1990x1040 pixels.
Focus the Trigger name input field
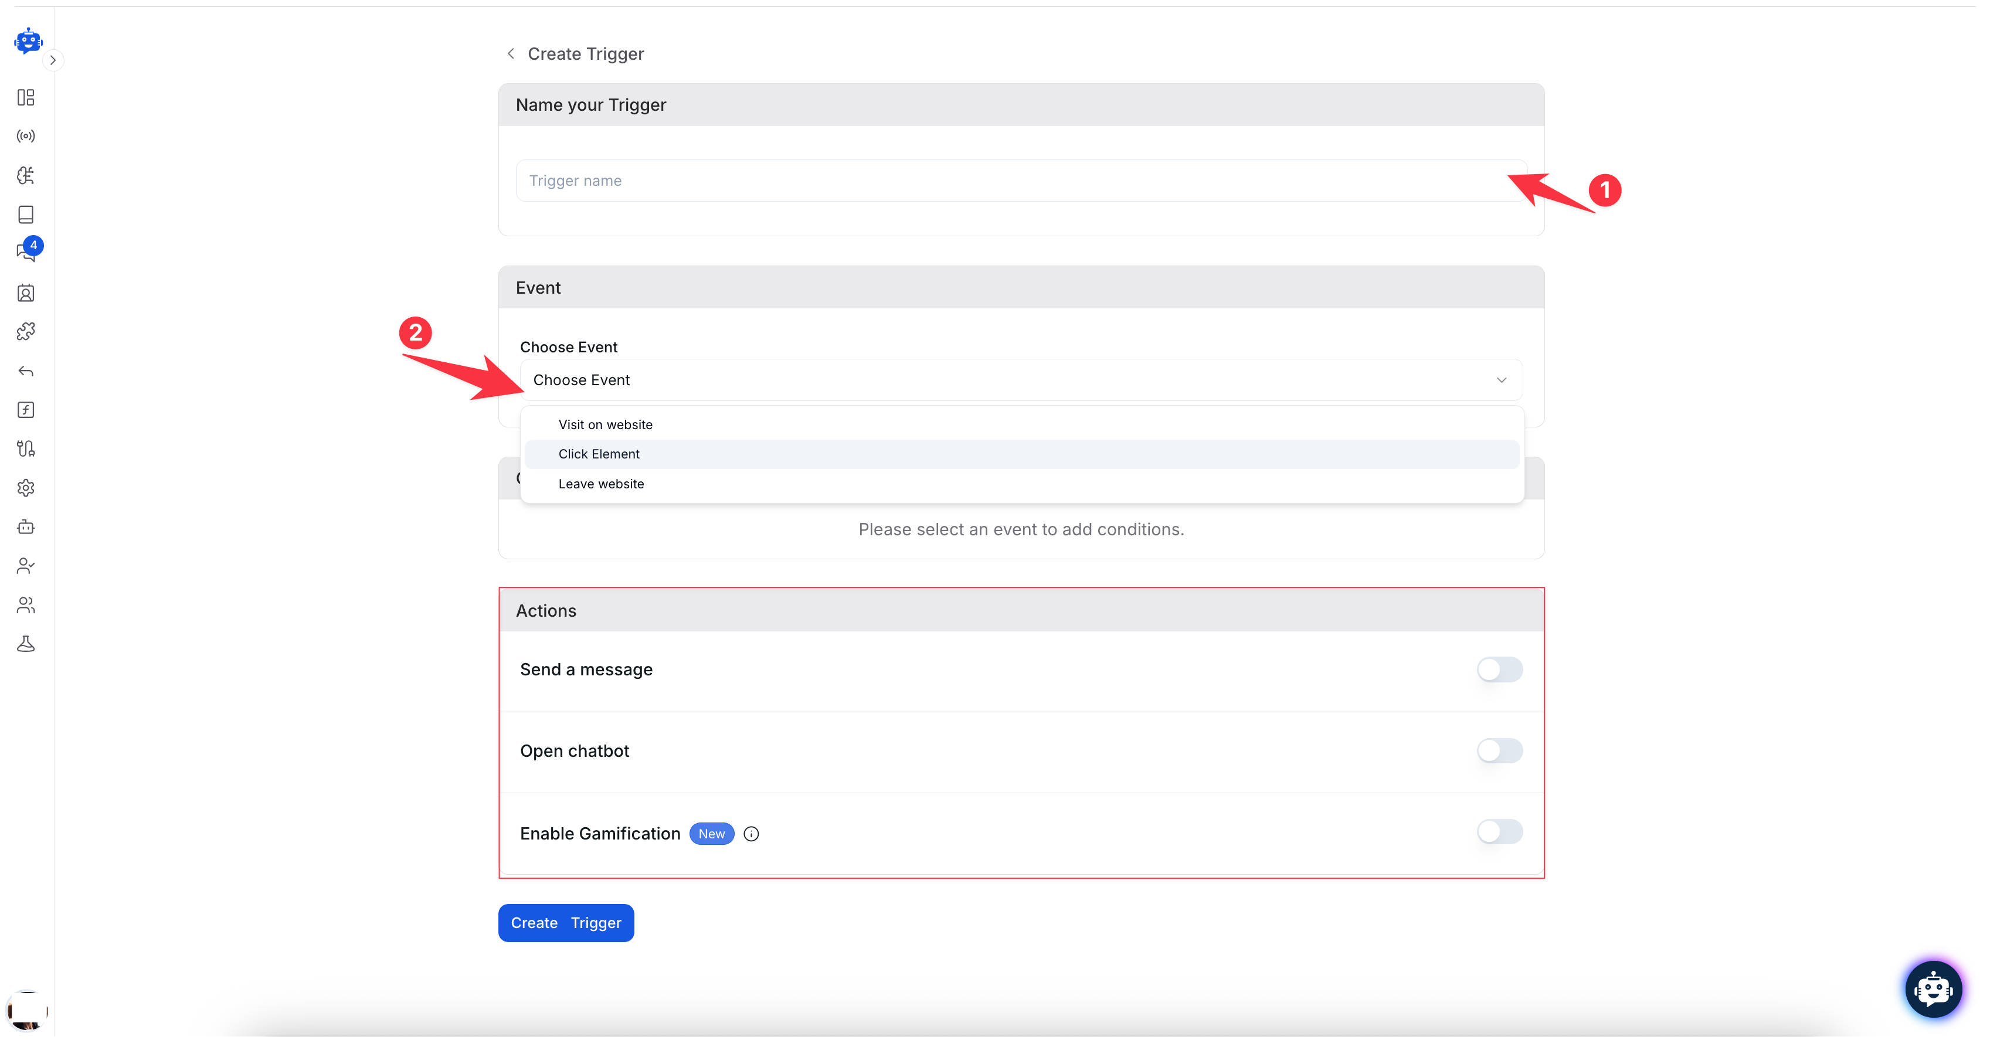click(x=1004, y=181)
